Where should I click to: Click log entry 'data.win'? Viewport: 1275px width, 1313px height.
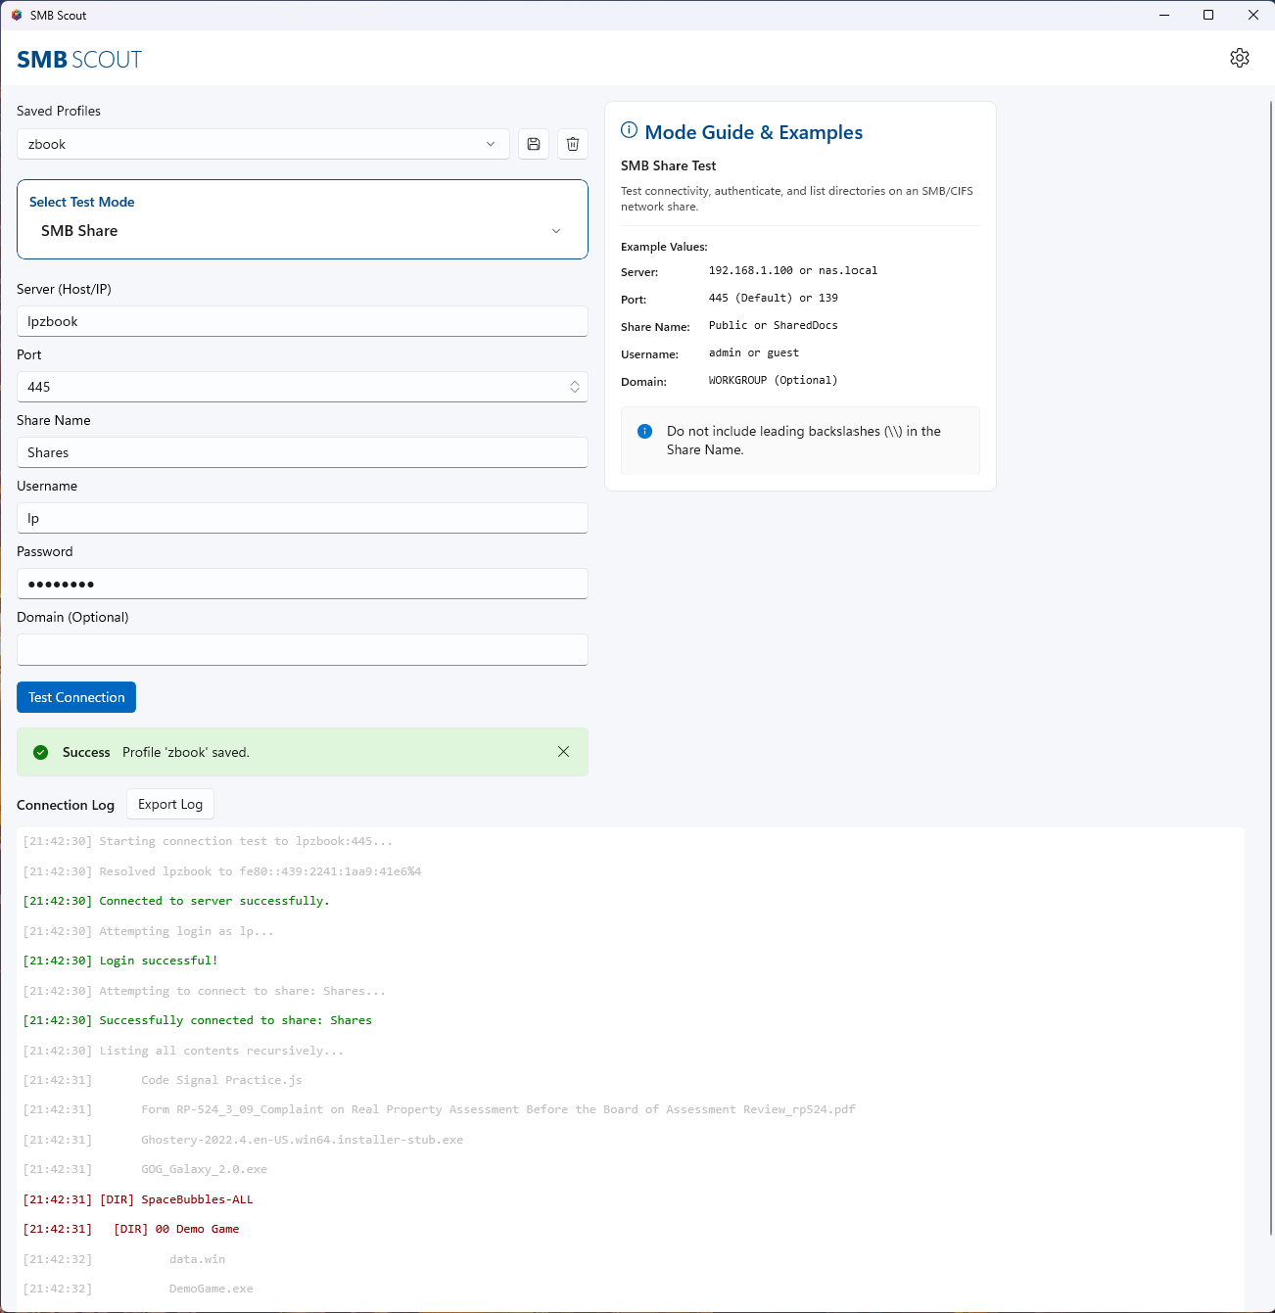coord(197,1259)
